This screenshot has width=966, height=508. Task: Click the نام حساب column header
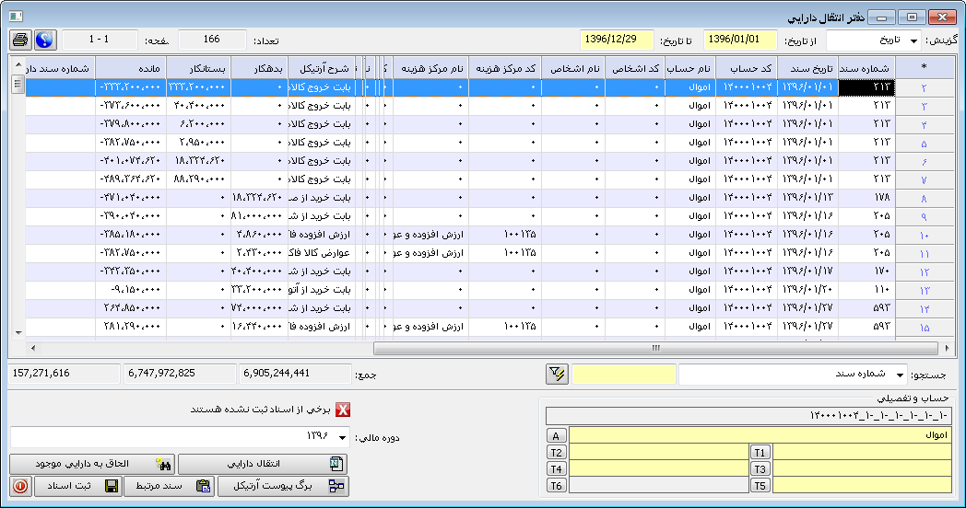690,68
